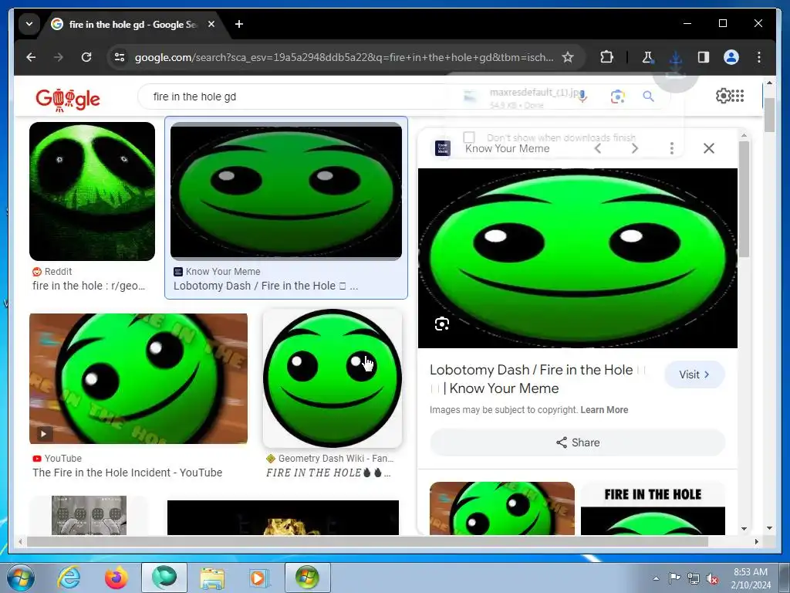
Task: Bookmark this page with the star
Action: pos(568,57)
